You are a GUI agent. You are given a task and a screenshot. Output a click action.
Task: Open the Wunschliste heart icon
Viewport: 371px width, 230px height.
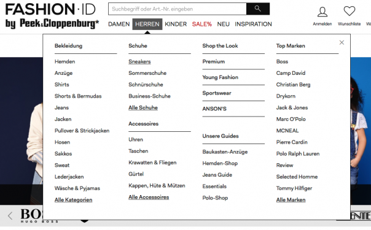(x=350, y=11)
